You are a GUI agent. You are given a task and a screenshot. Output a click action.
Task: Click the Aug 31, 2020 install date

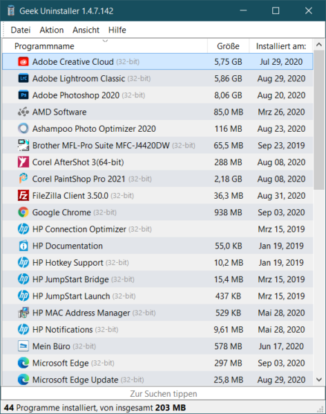point(281,196)
